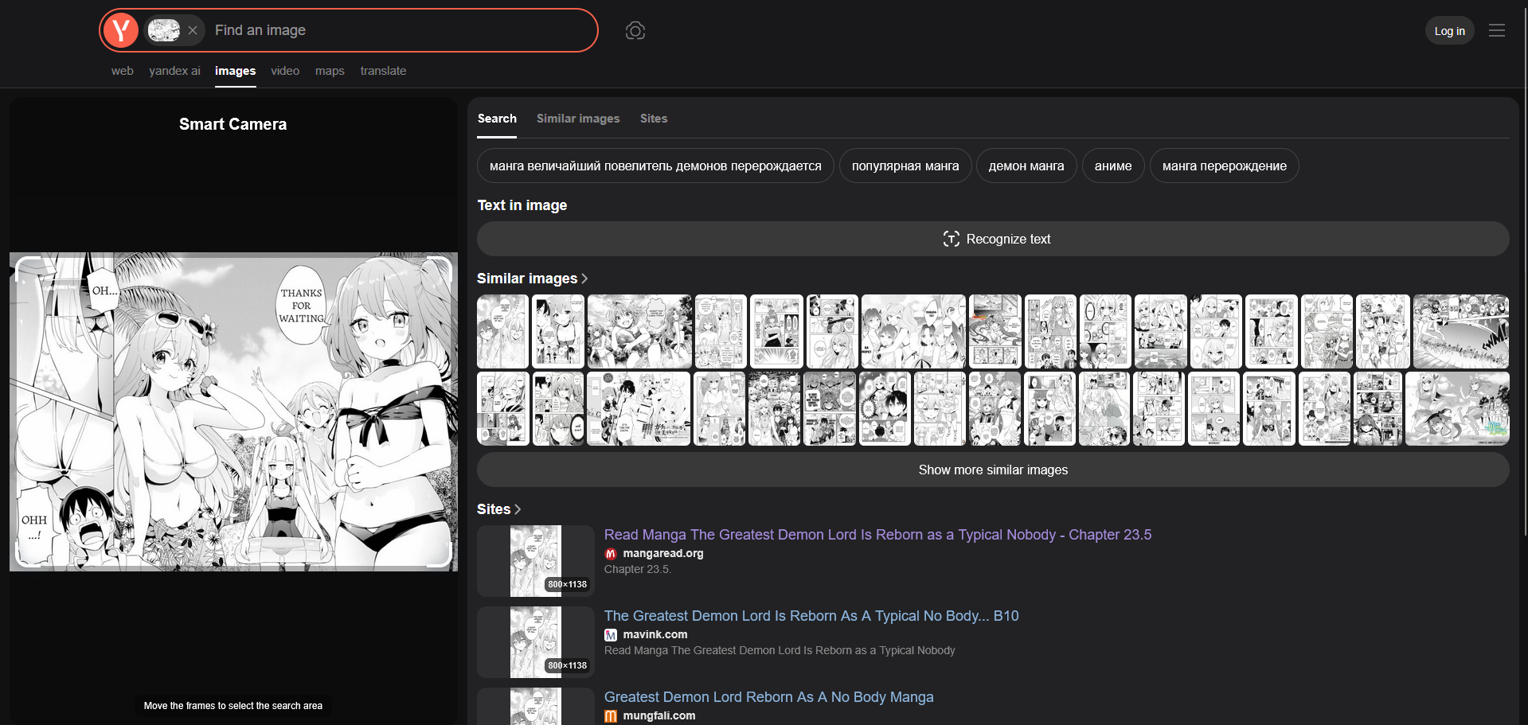
Task: Click the Recognize text button
Action: 993,239
